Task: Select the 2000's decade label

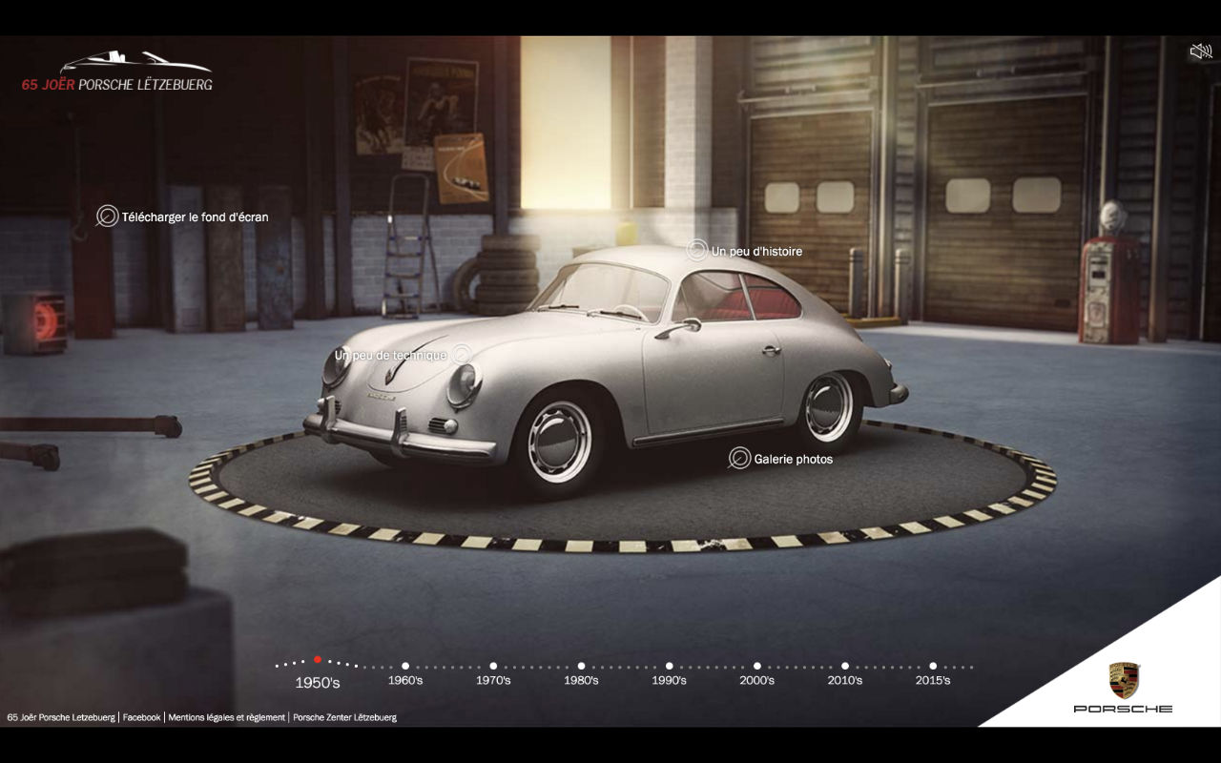Action: (x=756, y=680)
